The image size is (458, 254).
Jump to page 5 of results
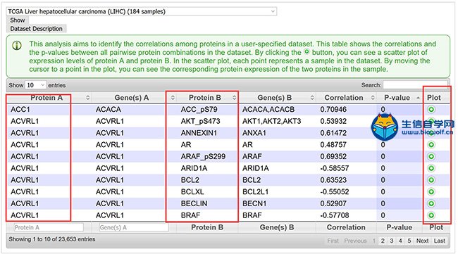coord(409,241)
